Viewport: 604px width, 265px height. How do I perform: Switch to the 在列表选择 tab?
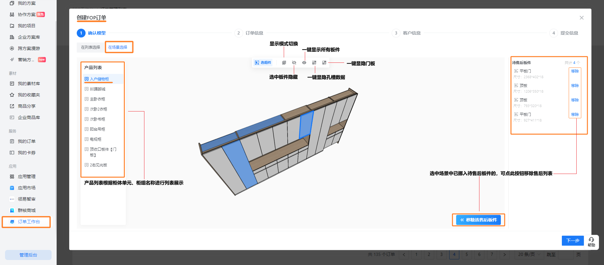[x=91, y=47]
